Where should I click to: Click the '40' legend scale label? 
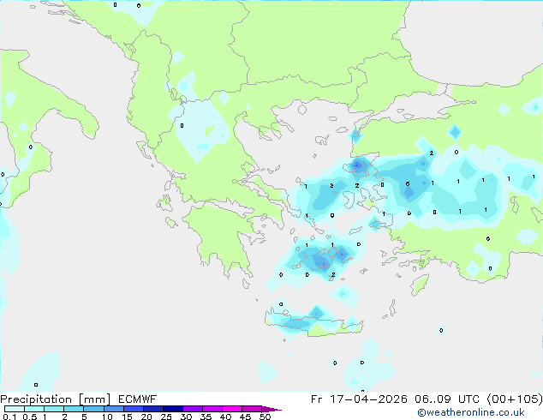[x=225, y=417]
